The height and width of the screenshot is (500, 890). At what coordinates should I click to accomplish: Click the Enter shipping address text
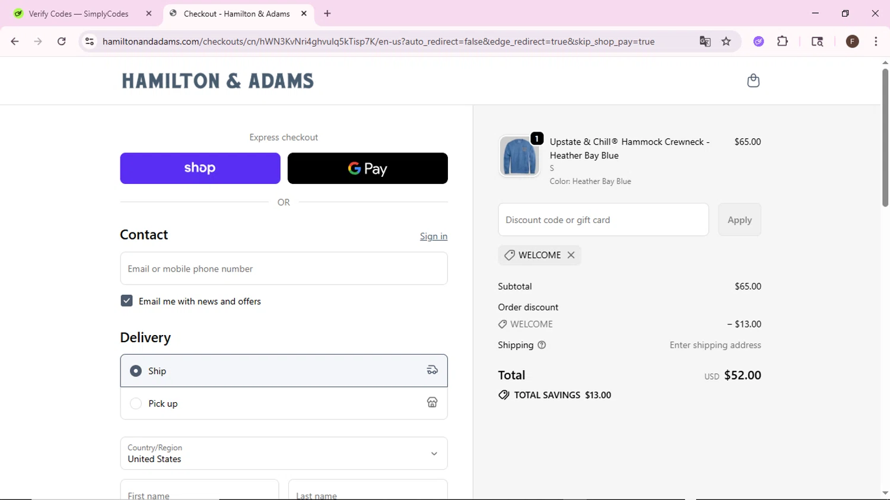pos(715,345)
